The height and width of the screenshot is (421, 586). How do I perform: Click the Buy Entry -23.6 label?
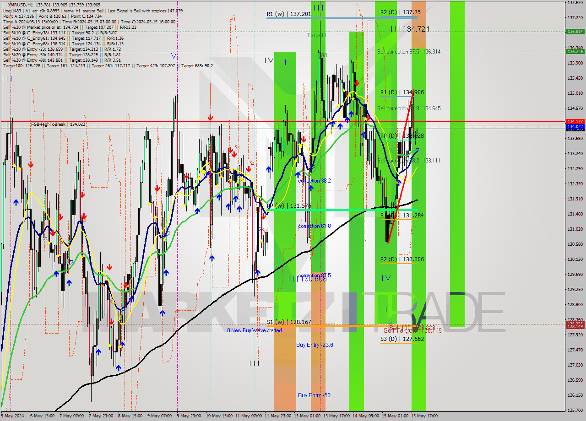[x=315, y=345]
